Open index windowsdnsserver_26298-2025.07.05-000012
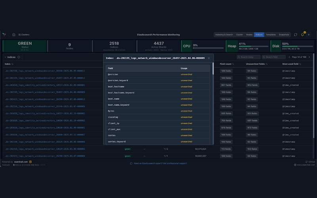 click(45, 99)
